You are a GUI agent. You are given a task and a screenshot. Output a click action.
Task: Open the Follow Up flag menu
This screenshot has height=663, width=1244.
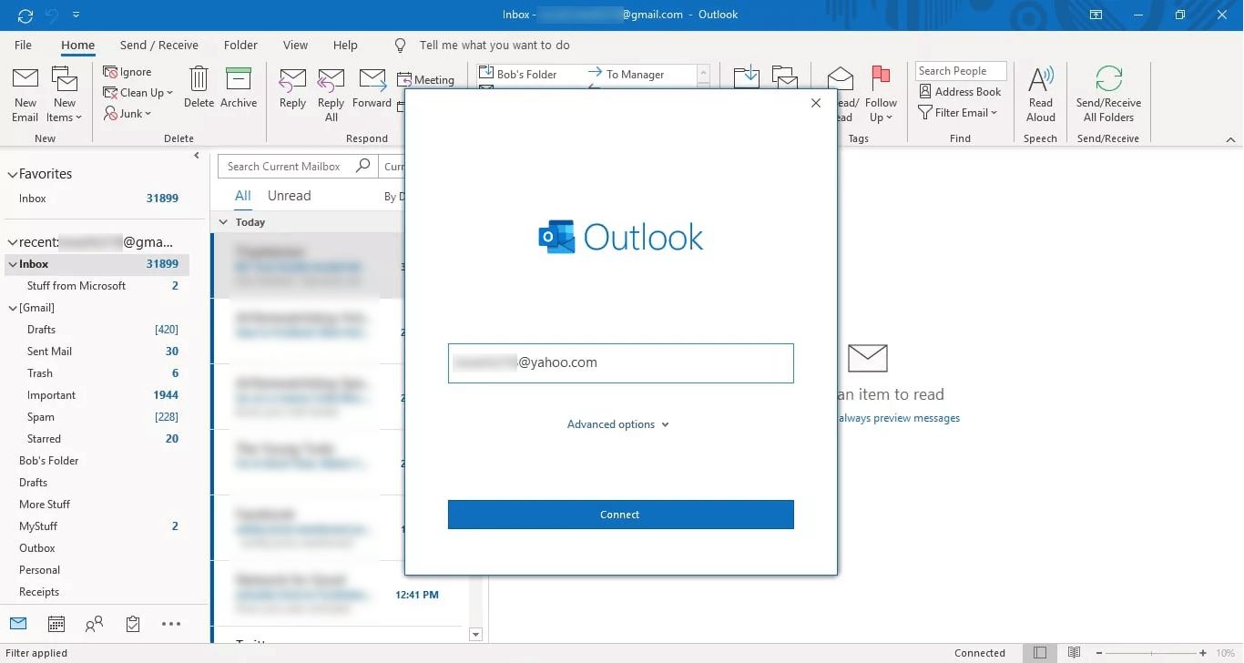click(881, 95)
